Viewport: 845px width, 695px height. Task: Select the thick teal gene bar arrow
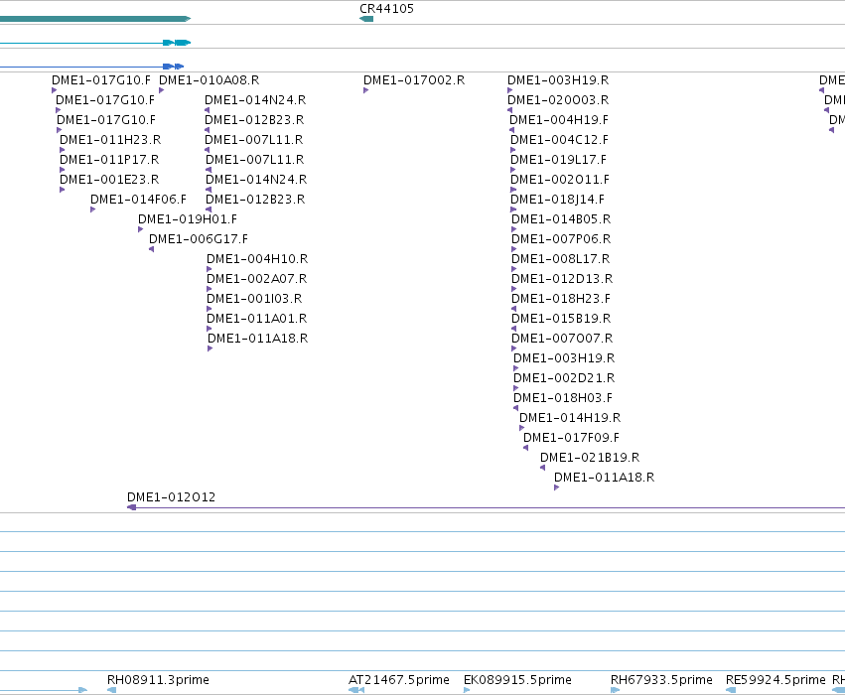coord(95,19)
